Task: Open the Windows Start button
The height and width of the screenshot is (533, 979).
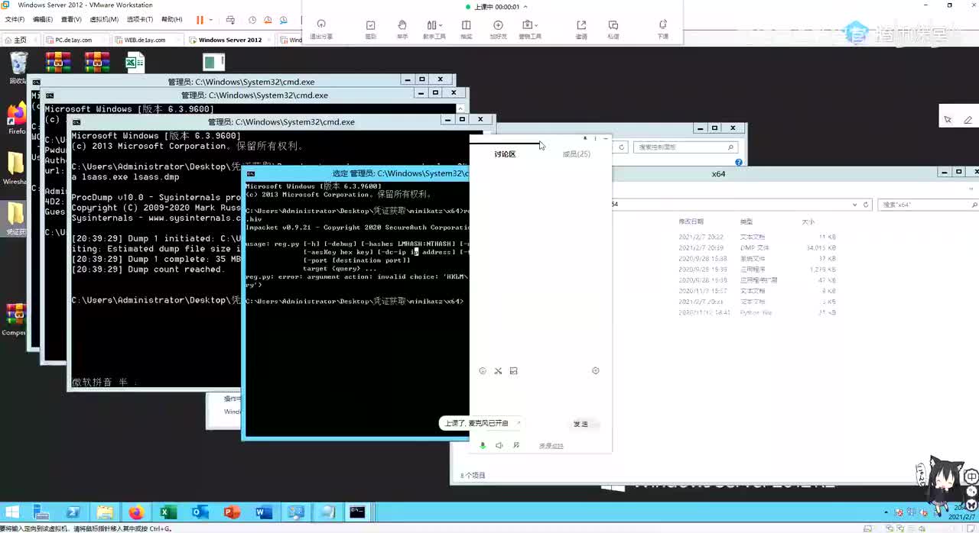Action: [14, 512]
